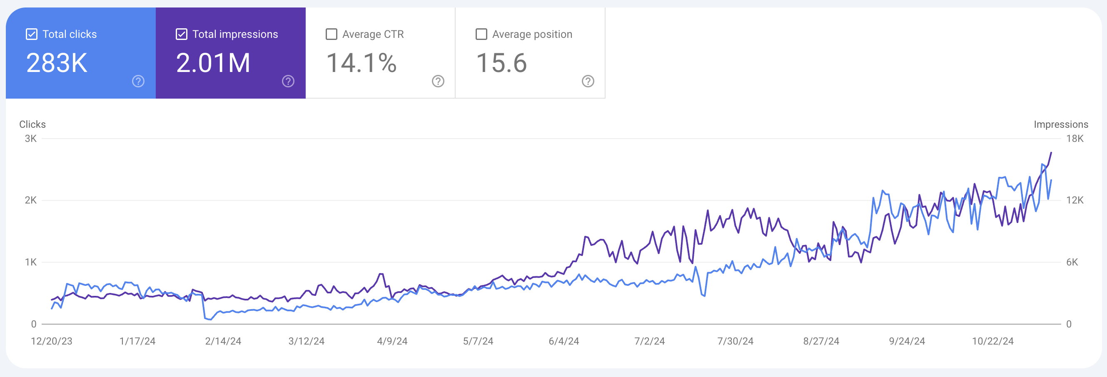Select the 283K total clicks value
Screen dimensions: 1107x377
click(57, 63)
